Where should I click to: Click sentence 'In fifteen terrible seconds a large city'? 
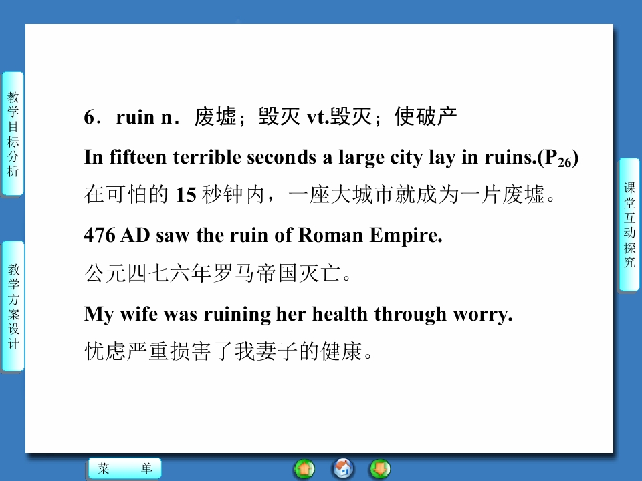[253, 158]
